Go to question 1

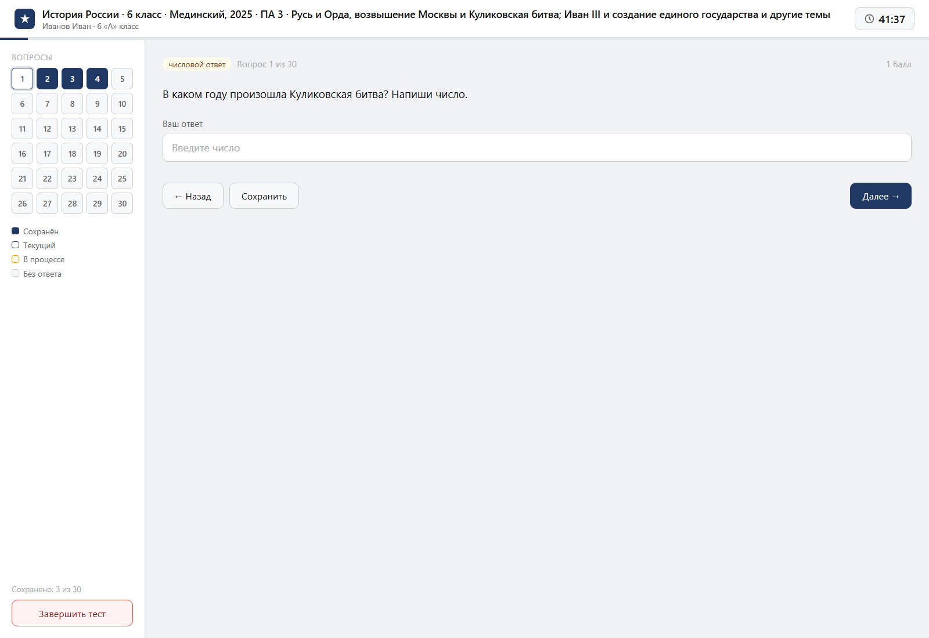click(x=22, y=79)
